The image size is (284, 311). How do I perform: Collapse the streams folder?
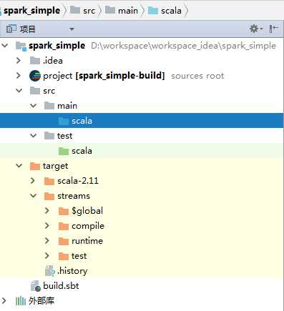(x=33, y=196)
